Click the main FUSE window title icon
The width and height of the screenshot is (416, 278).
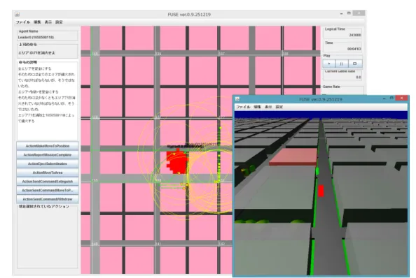click(18, 14)
